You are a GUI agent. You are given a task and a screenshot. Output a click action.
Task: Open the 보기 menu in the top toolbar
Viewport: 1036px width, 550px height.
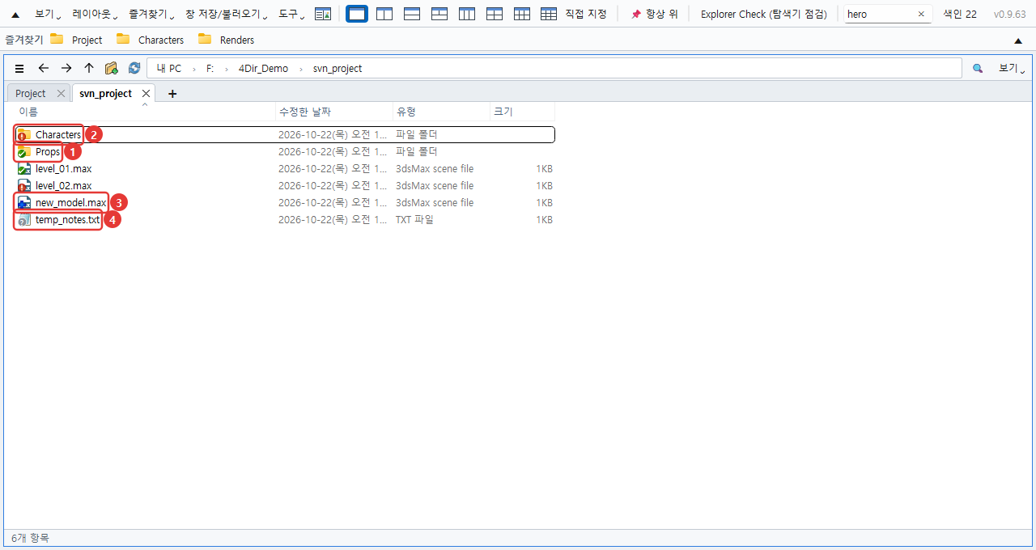click(48, 14)
